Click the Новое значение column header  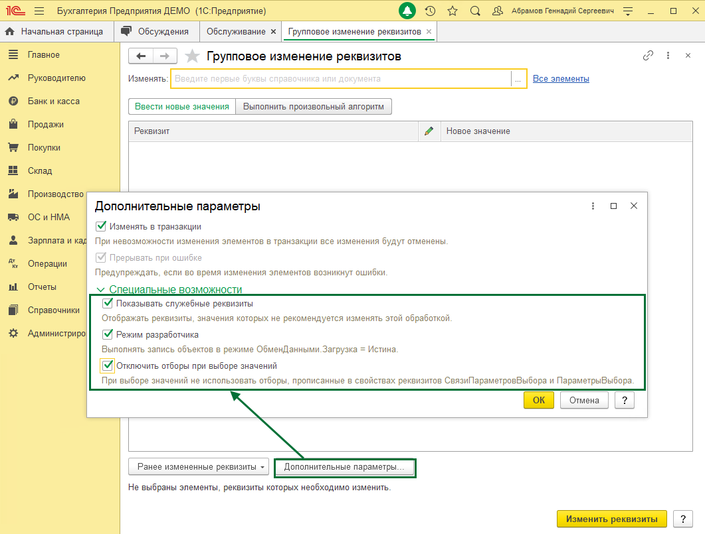pos(567,131)
